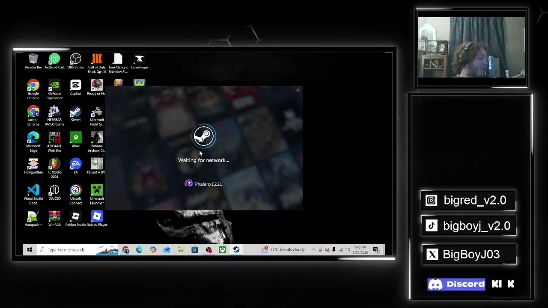Select the Steam desktop shortcut

[75, 114]
